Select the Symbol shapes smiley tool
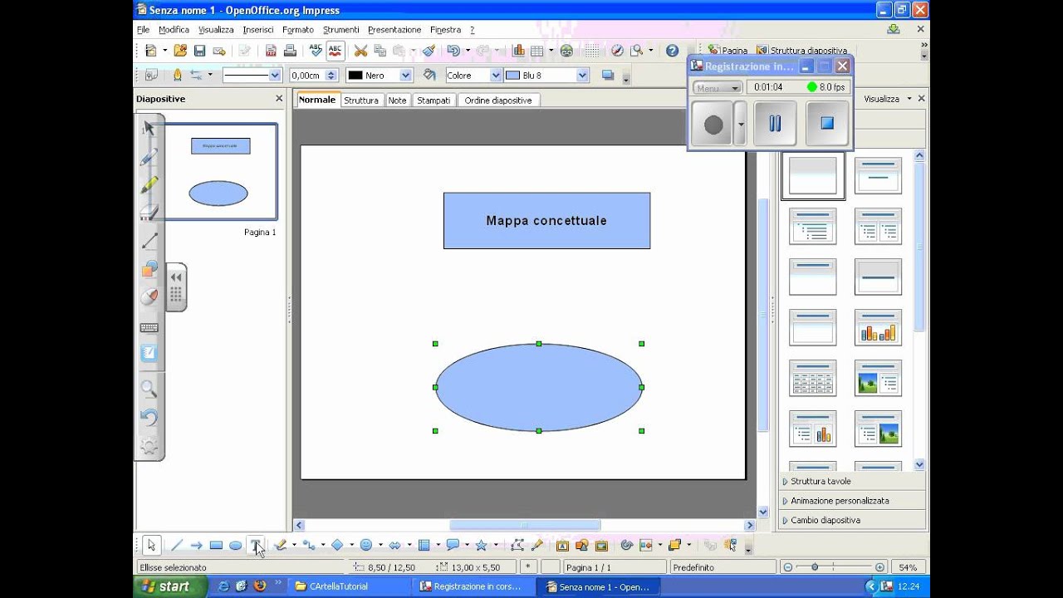This screenshot has height=598, width=1063. [366, 546]
